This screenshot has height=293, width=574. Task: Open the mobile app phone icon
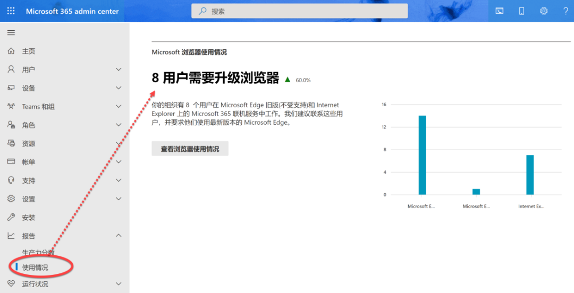pos(522,11)
